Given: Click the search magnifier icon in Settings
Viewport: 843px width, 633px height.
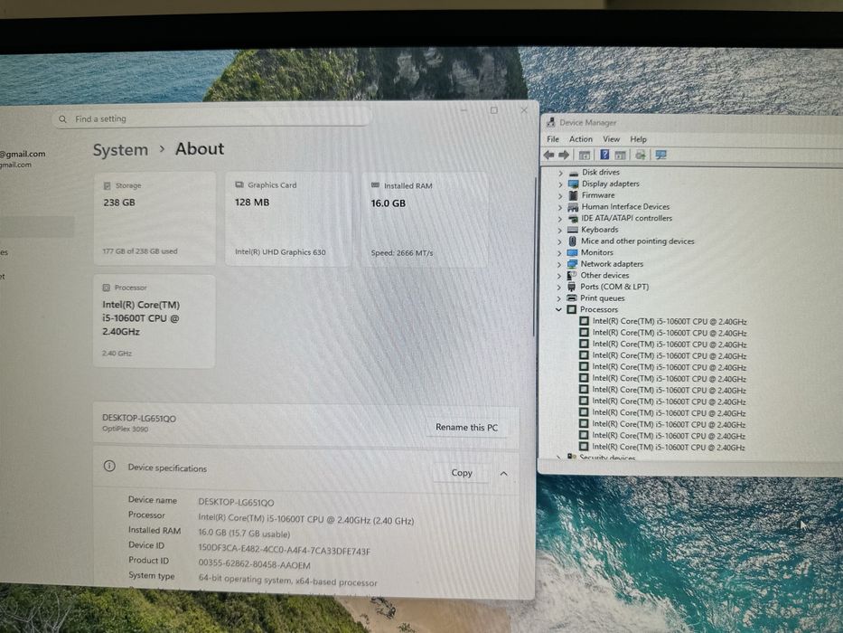Looking at the screenshot, I should (63, 119).
